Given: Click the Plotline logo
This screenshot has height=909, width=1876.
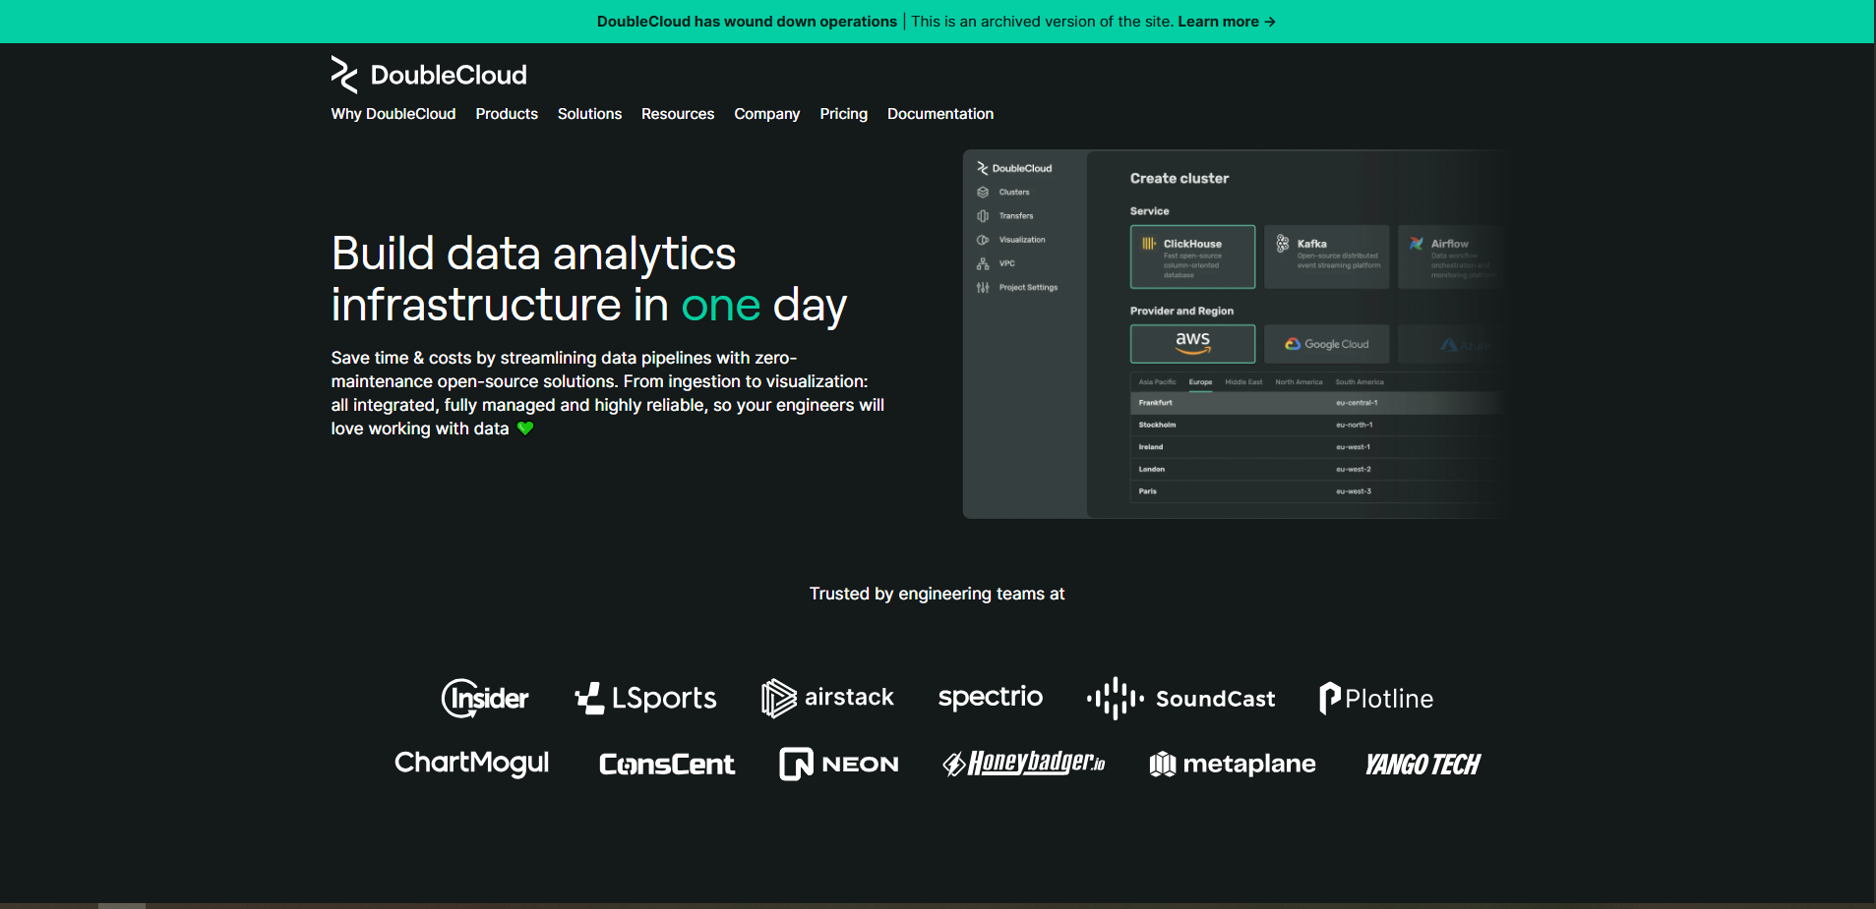Looking at the screenshot, I should [1376, 699].
